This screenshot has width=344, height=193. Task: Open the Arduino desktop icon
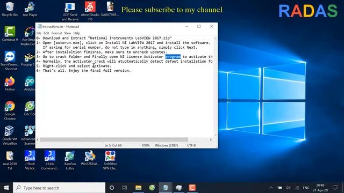30,84
